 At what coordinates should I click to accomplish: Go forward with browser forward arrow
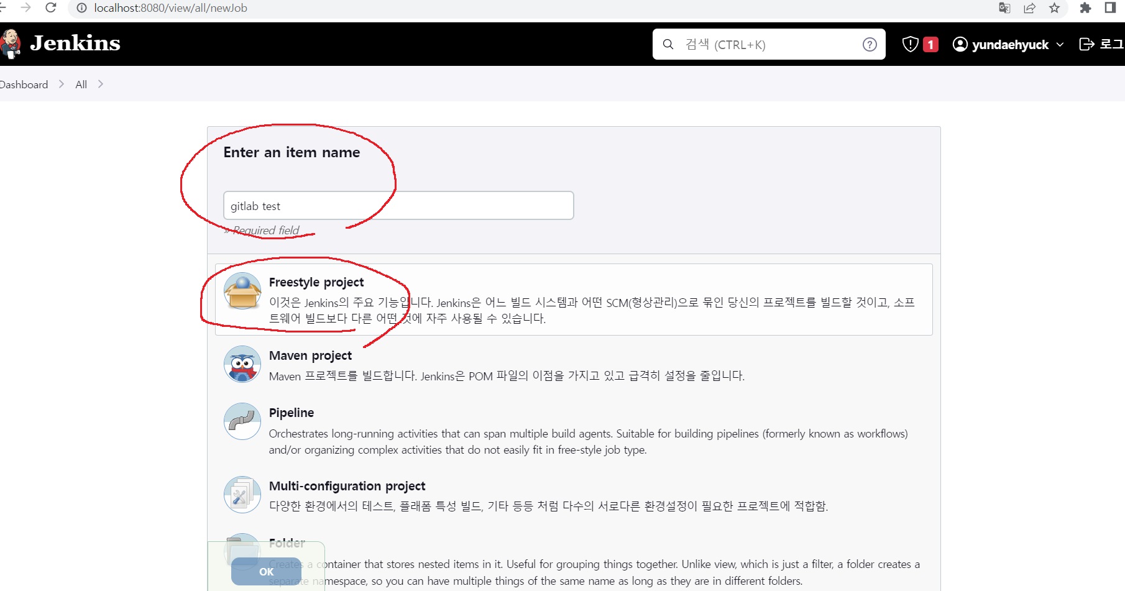(25, 8)
